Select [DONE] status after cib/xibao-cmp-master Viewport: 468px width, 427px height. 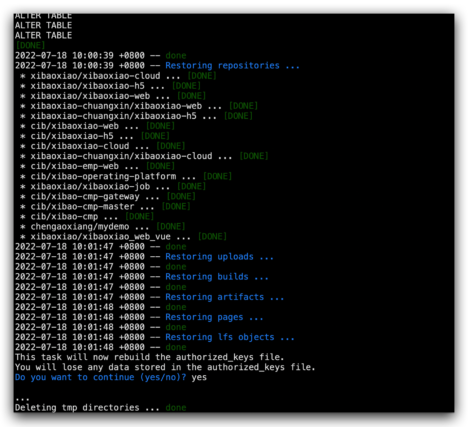click(176, 206)
